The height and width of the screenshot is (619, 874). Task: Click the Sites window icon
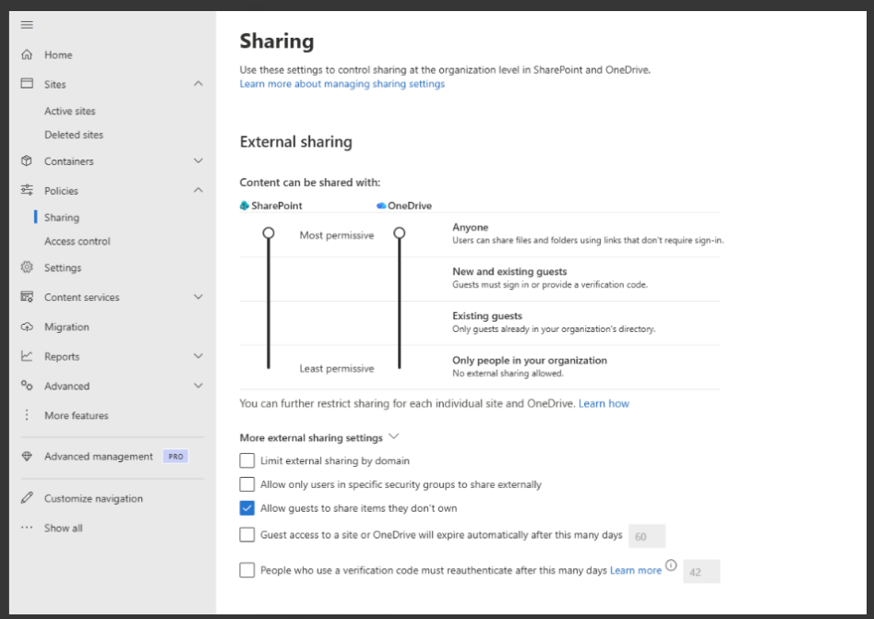27,84
